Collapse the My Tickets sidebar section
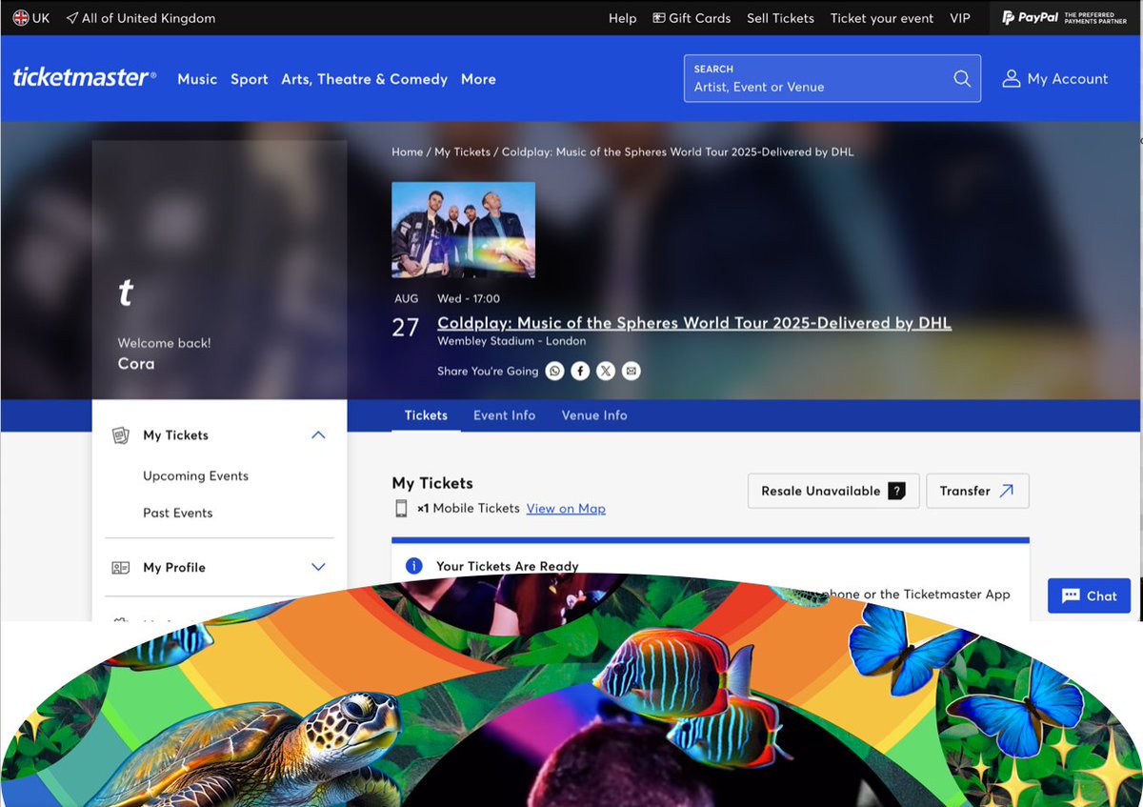1143x807 pixels. 318,435
